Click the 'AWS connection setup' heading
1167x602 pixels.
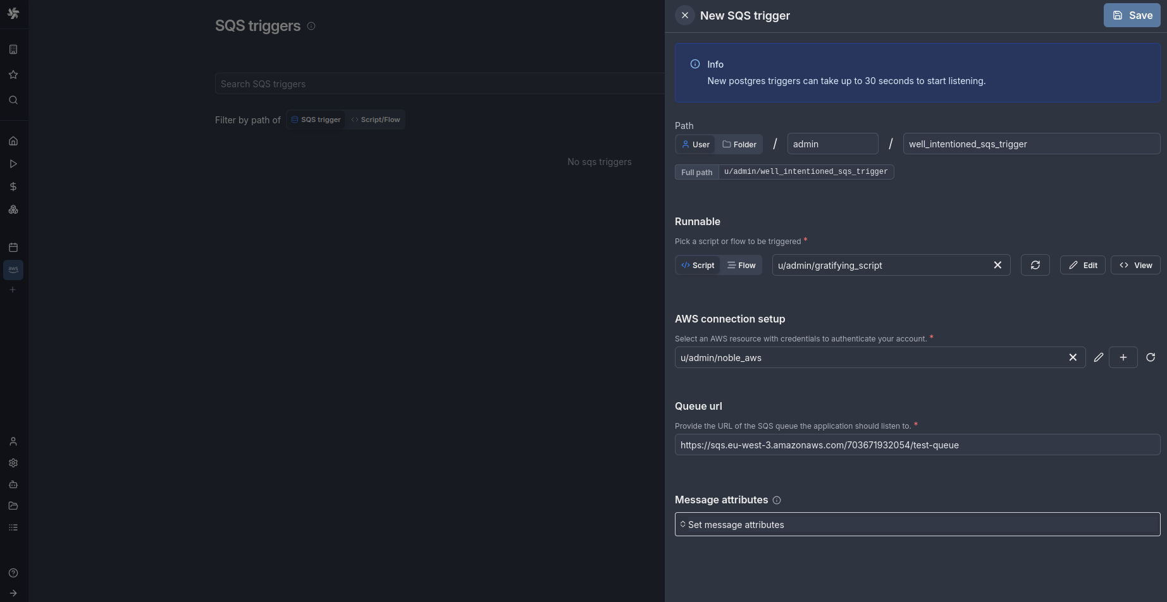coord(730,319)
